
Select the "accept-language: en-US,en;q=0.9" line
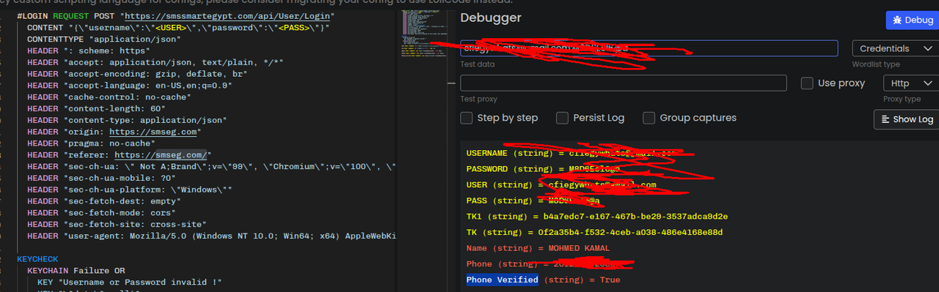coord(130,86)
